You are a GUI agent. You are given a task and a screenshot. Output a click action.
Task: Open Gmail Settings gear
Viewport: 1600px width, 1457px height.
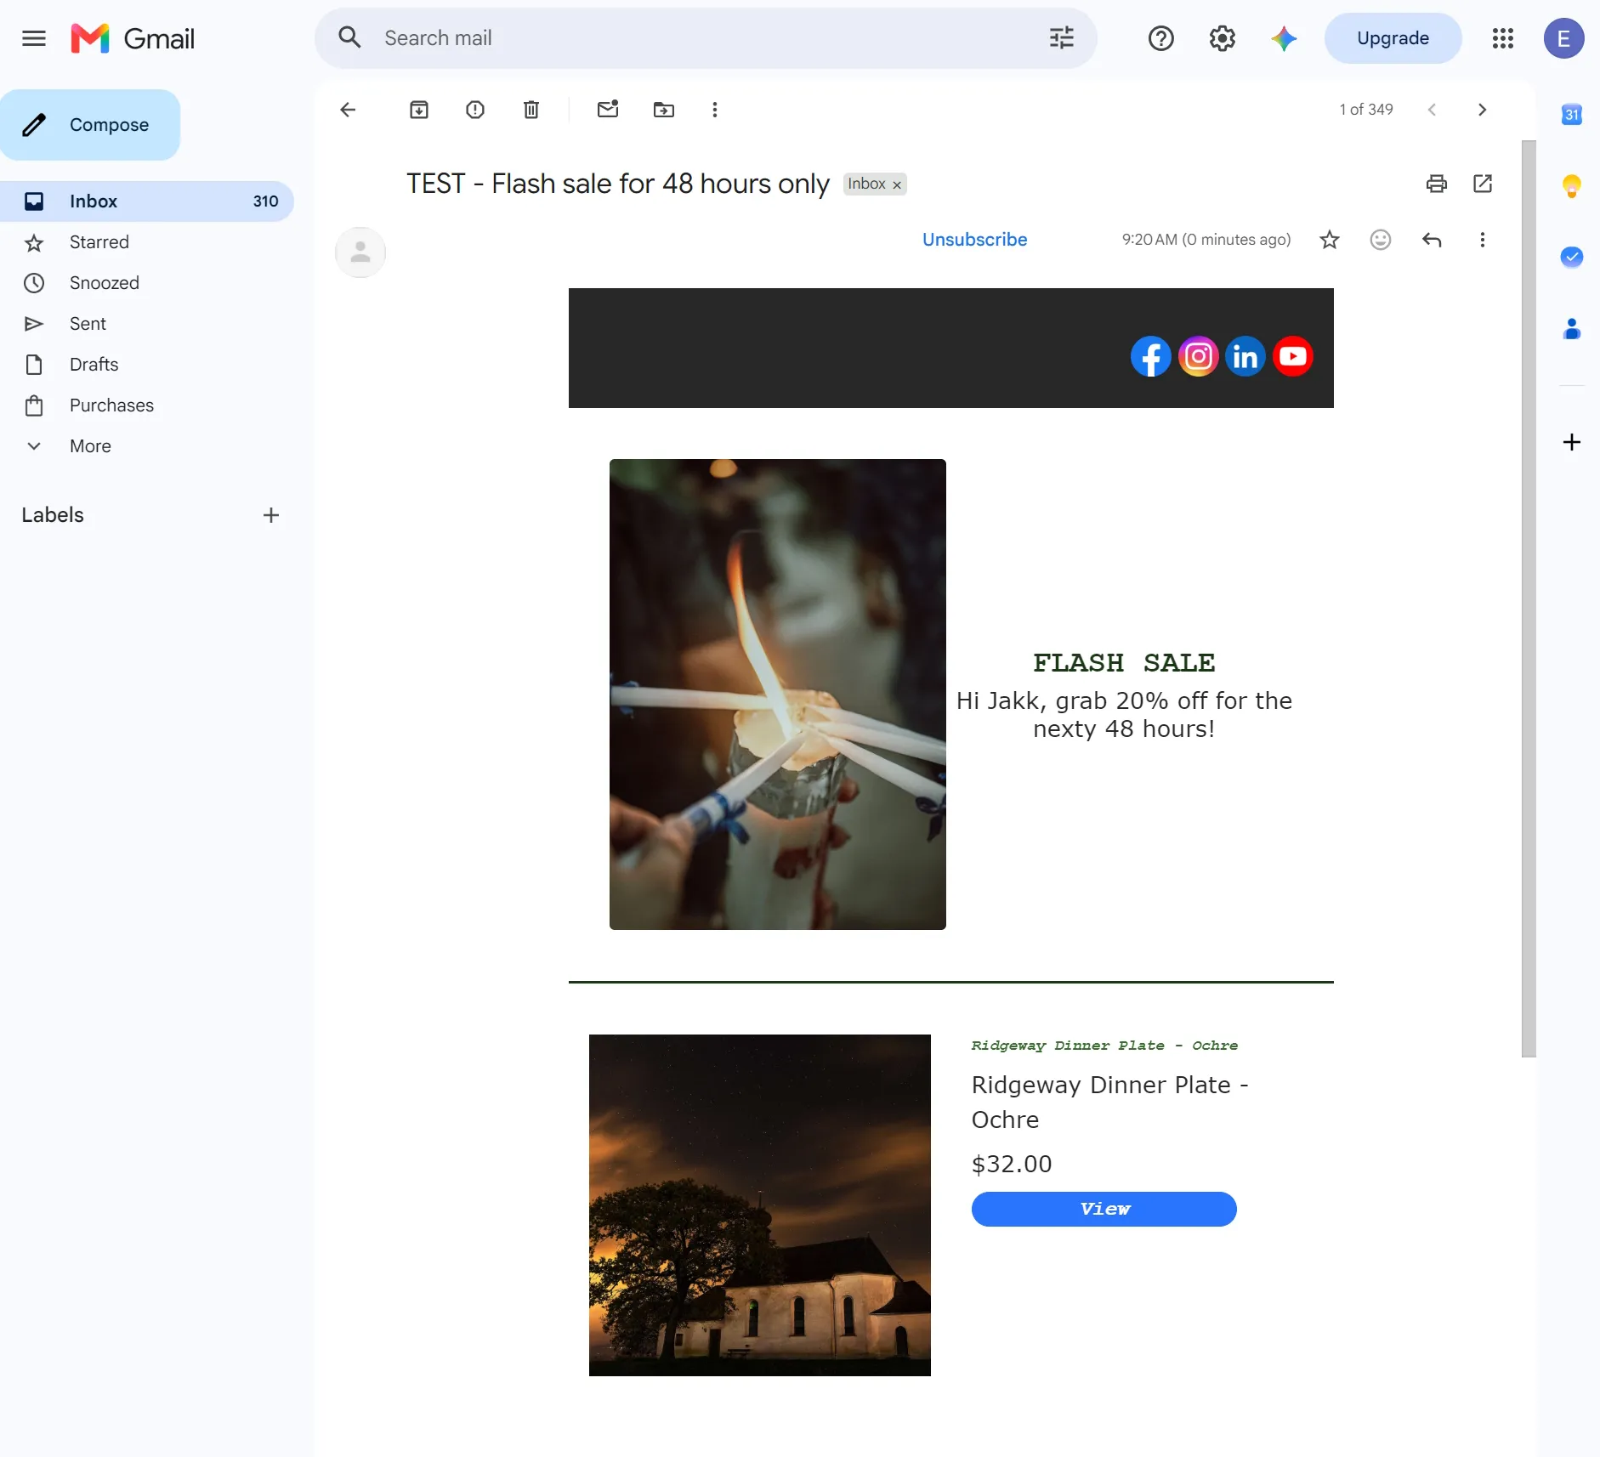1223,38
